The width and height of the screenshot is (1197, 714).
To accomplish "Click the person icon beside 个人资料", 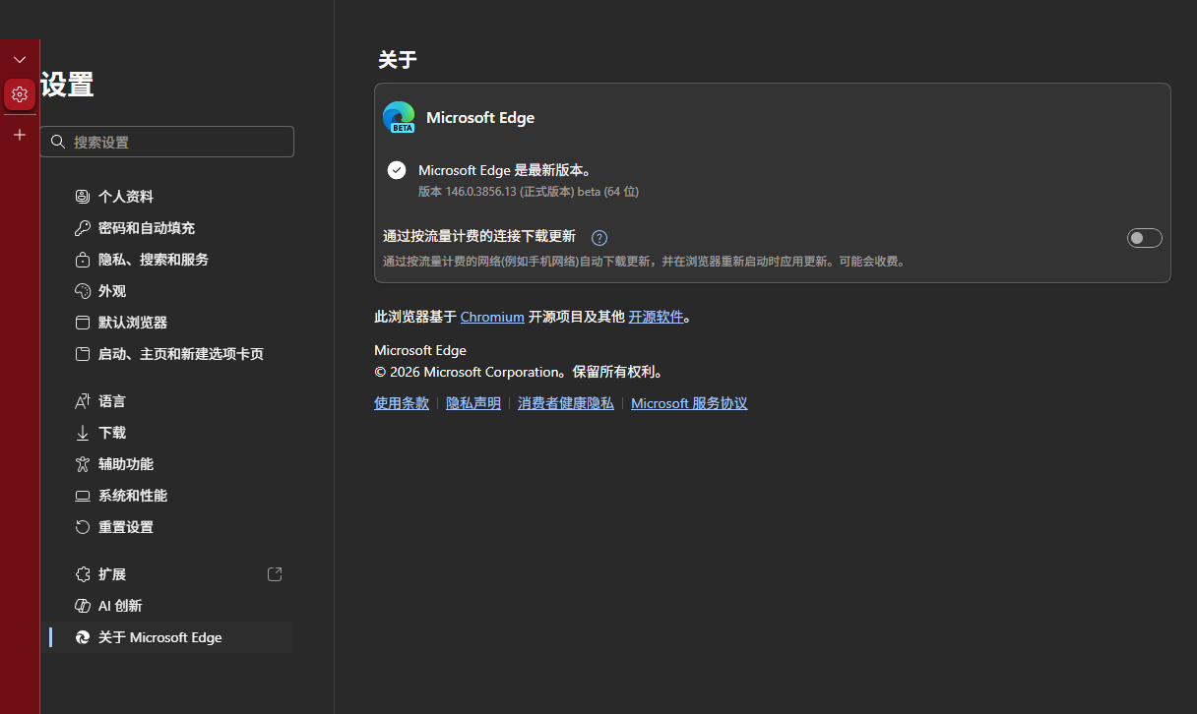I will coord(83,196).
